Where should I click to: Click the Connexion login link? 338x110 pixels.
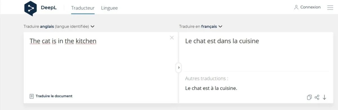click(x=310, y=7)
